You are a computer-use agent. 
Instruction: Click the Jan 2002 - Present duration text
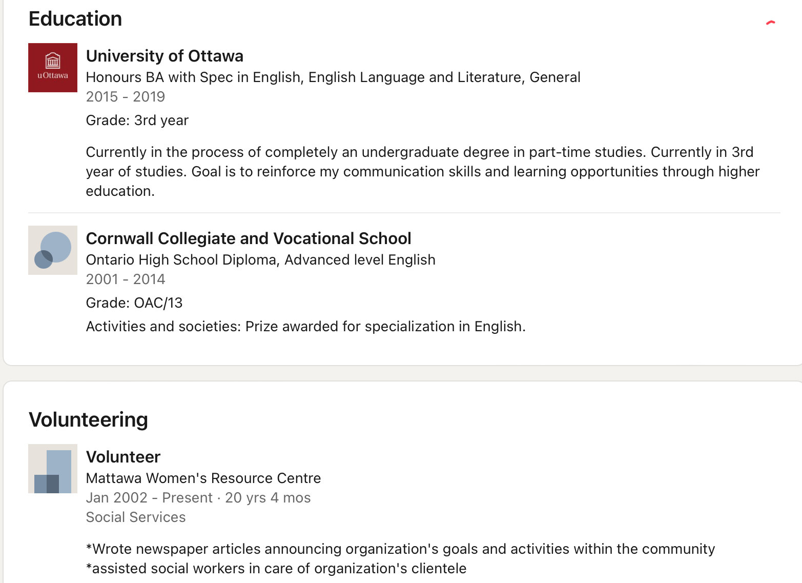click(198, 497)
